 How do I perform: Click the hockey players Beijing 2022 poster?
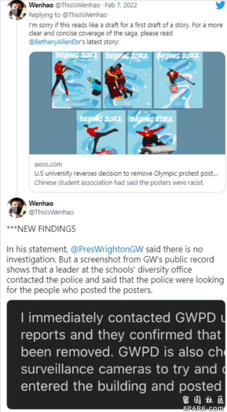(x=127, y=80)
